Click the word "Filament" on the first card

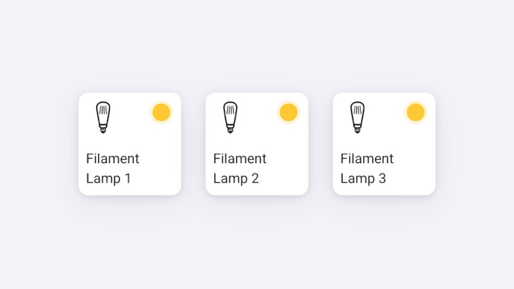tap(112, 159)
